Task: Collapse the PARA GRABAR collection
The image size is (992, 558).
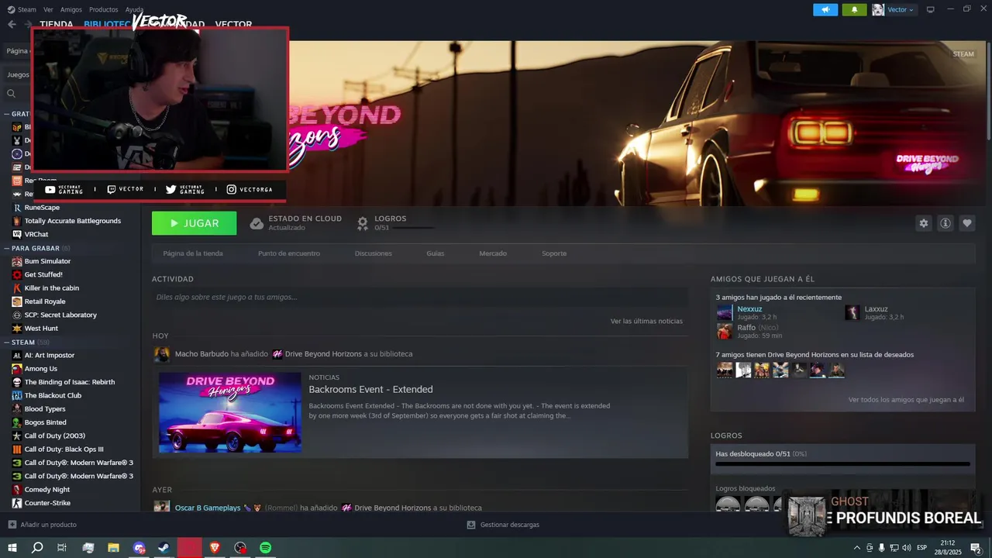Action: 6,248
